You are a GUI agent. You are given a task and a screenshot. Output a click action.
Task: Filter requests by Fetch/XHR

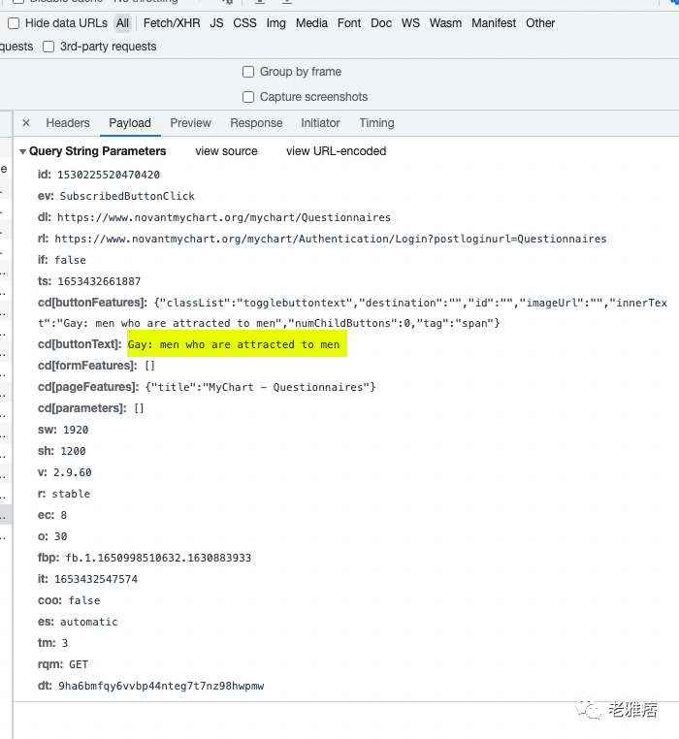pos(172,23)
